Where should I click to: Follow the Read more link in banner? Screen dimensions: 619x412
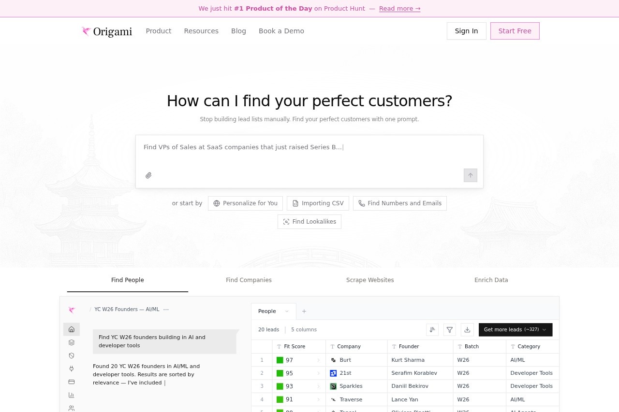(399, 9)
